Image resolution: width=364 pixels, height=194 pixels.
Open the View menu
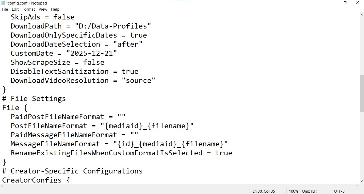point(43,9)
